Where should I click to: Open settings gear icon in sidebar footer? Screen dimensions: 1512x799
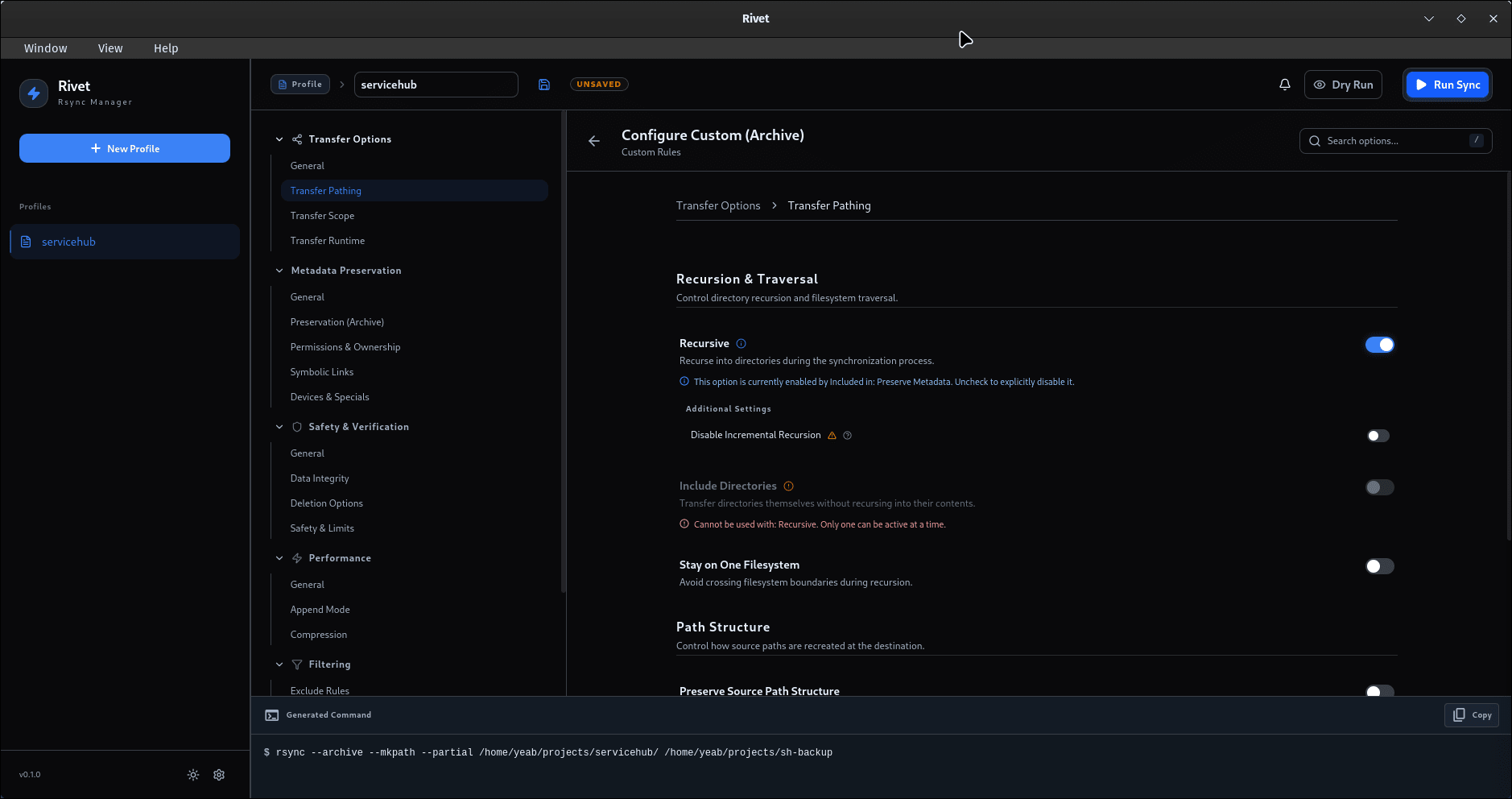(219, 775)
